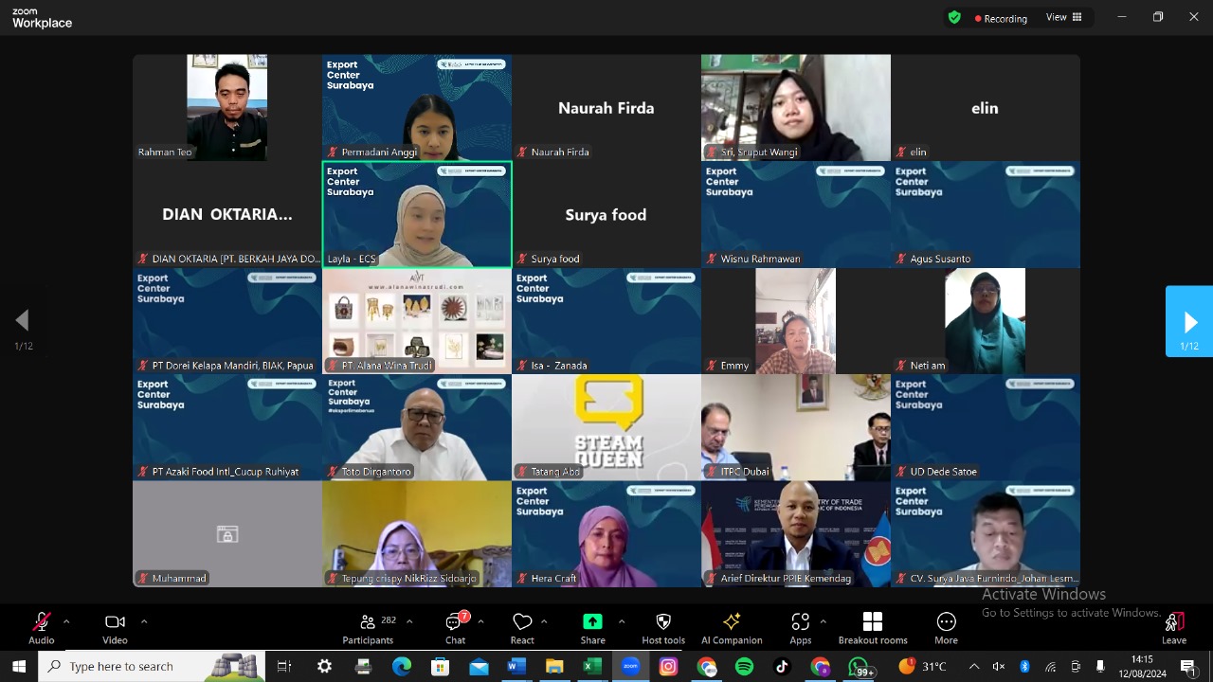The width and height of the screenshot is (1213, 682).
Task: Click the Naurah Firda name label
Action: click(x=560, y=152)
